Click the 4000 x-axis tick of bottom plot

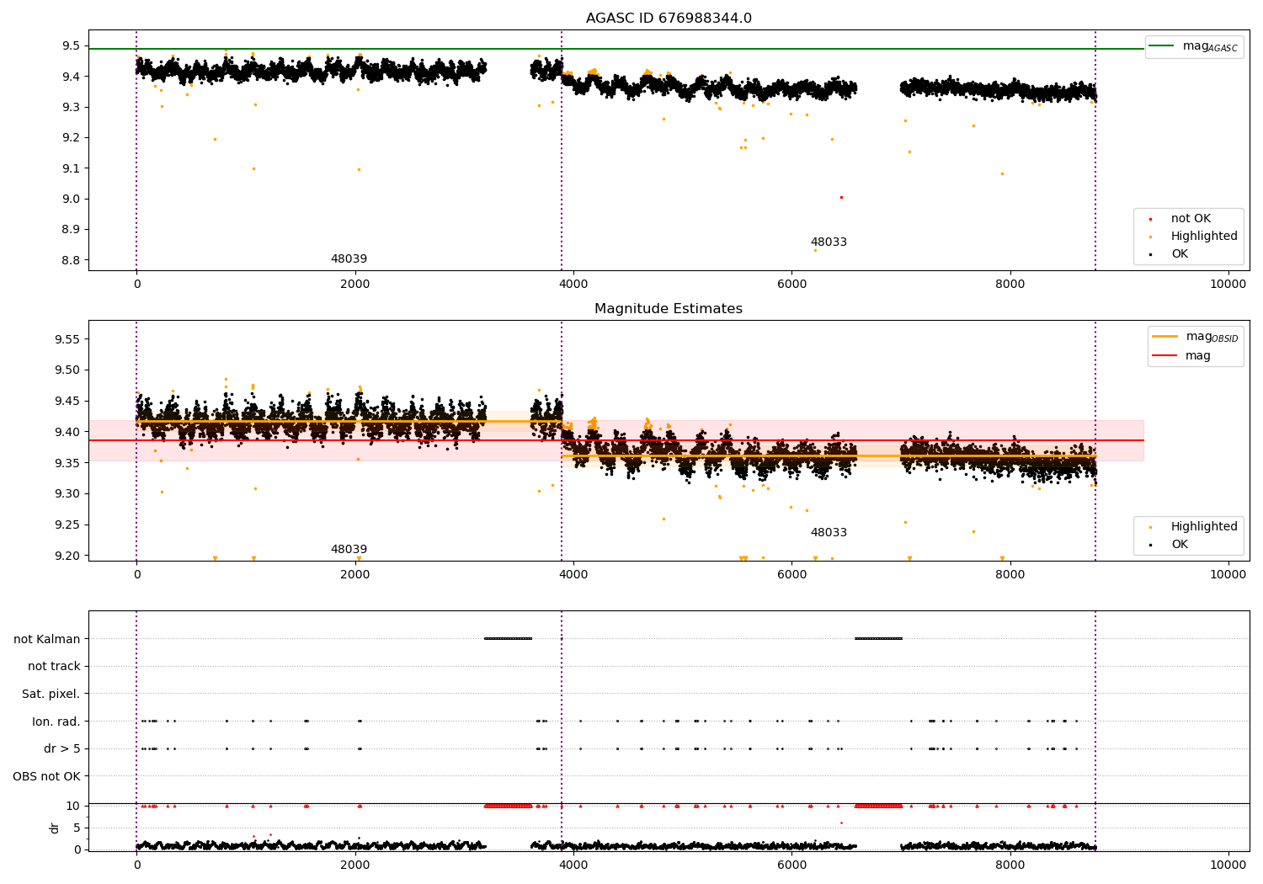pyautogui.click(x=573, y=865)
